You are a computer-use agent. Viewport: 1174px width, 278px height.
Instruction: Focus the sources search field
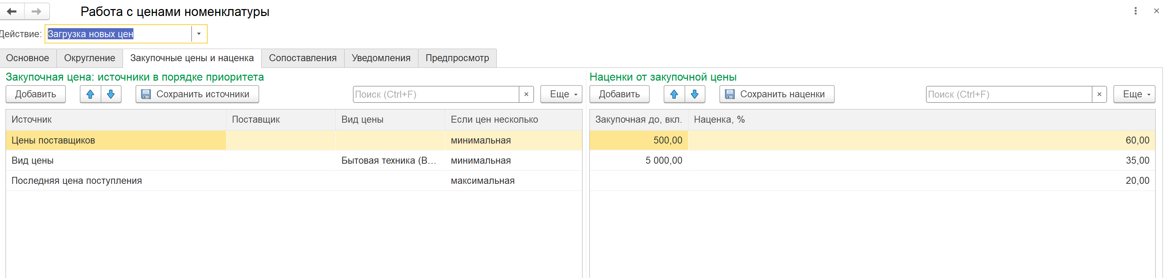[x=436, y=94]
